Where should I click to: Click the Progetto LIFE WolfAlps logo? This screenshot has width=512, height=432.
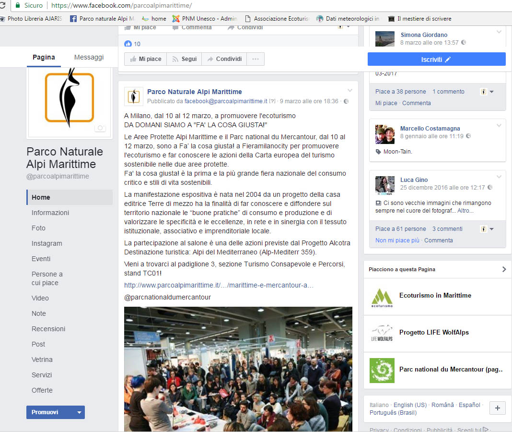[x=382, y=334]
